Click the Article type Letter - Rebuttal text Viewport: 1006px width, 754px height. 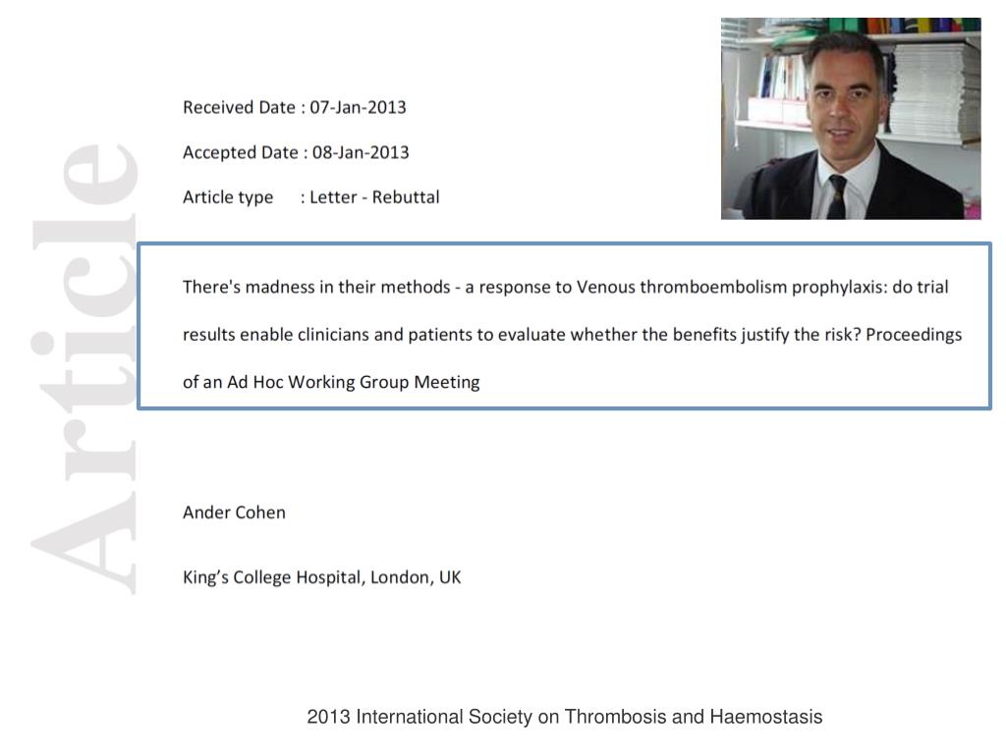(x=311, y=197)
